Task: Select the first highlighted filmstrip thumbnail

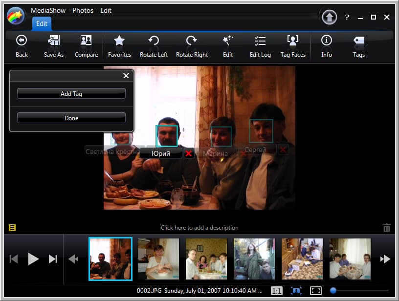Action: point(111,259)
